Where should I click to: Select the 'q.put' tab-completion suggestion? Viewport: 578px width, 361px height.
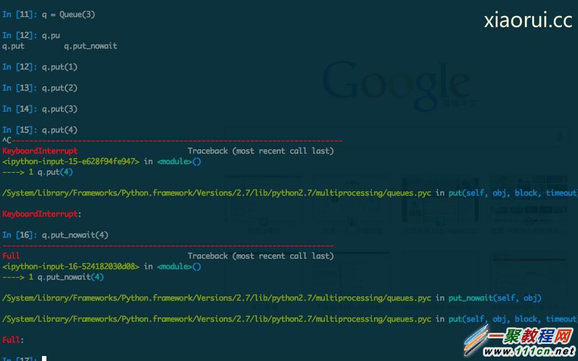(x=13, y=46)
